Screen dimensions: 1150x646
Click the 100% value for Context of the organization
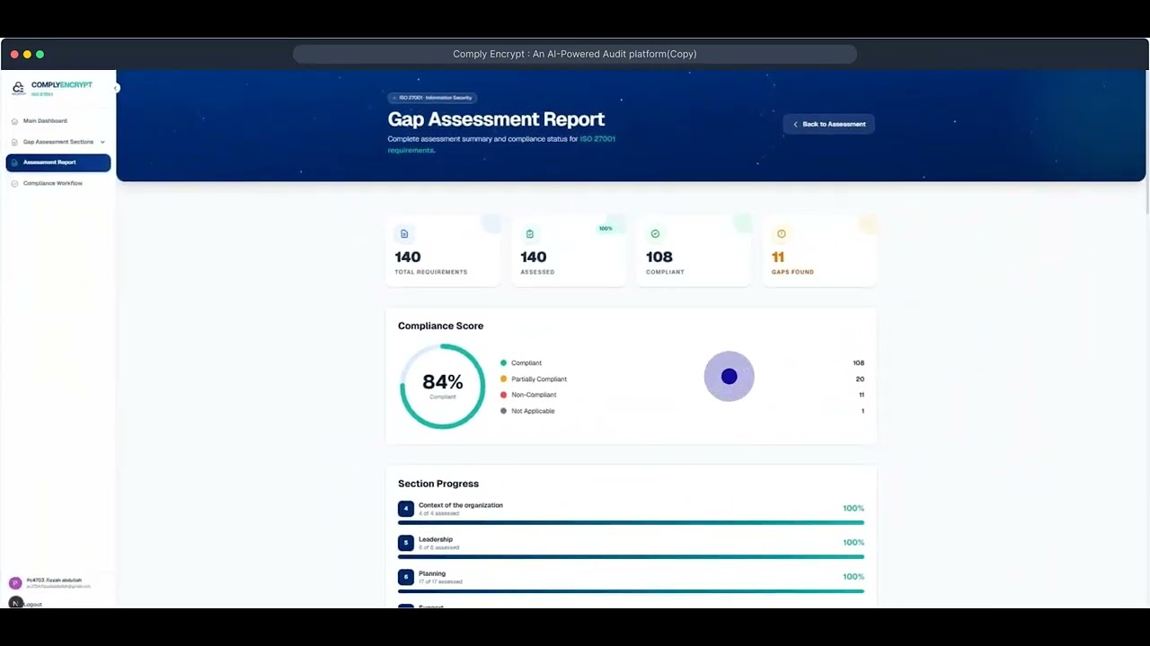pos(854,509)
